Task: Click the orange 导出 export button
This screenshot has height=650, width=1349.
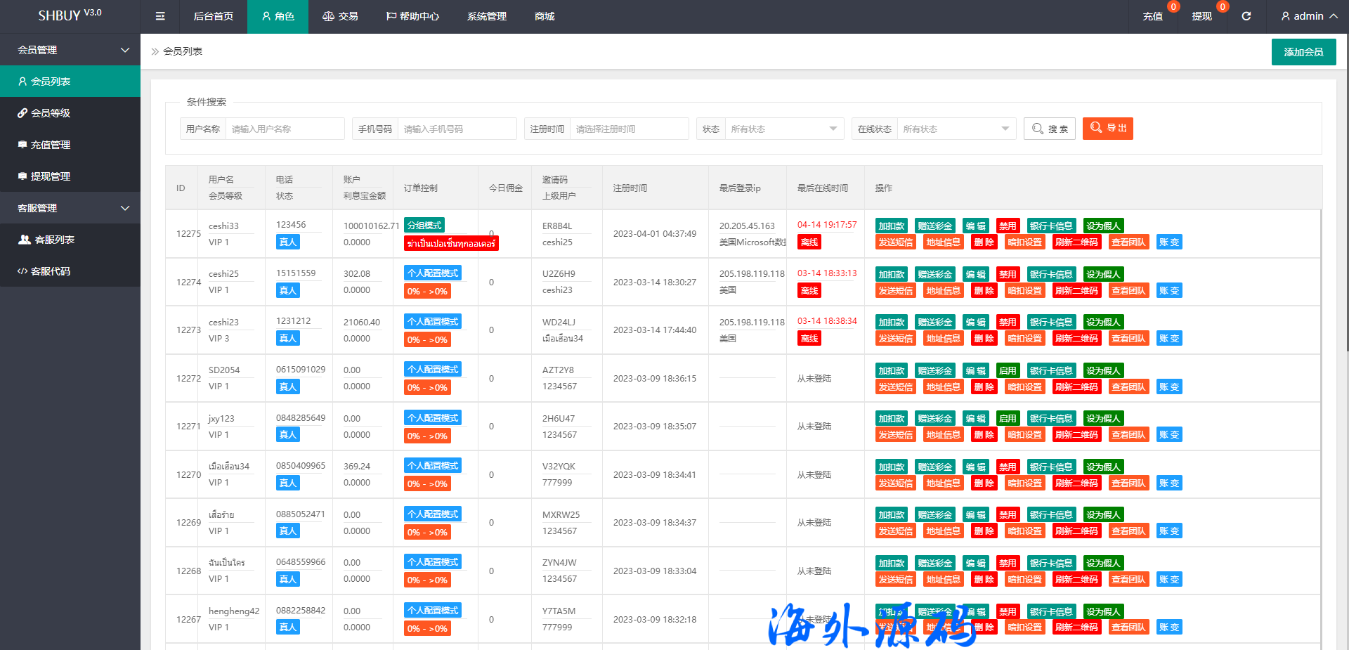Action: click(1107, 129)
